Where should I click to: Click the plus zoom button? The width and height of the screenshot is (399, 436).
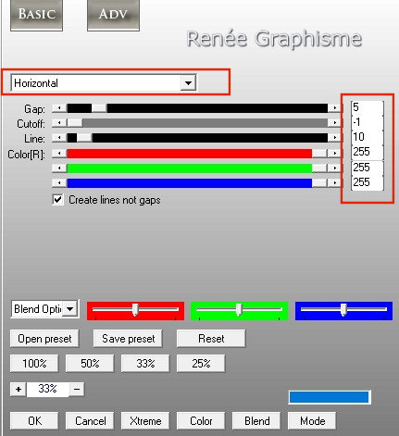(19, 390)
